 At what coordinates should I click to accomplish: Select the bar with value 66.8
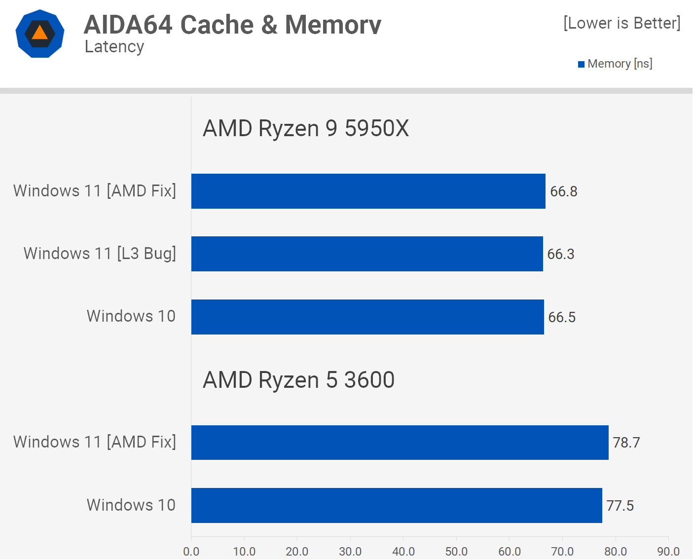(x=368, y=191)
